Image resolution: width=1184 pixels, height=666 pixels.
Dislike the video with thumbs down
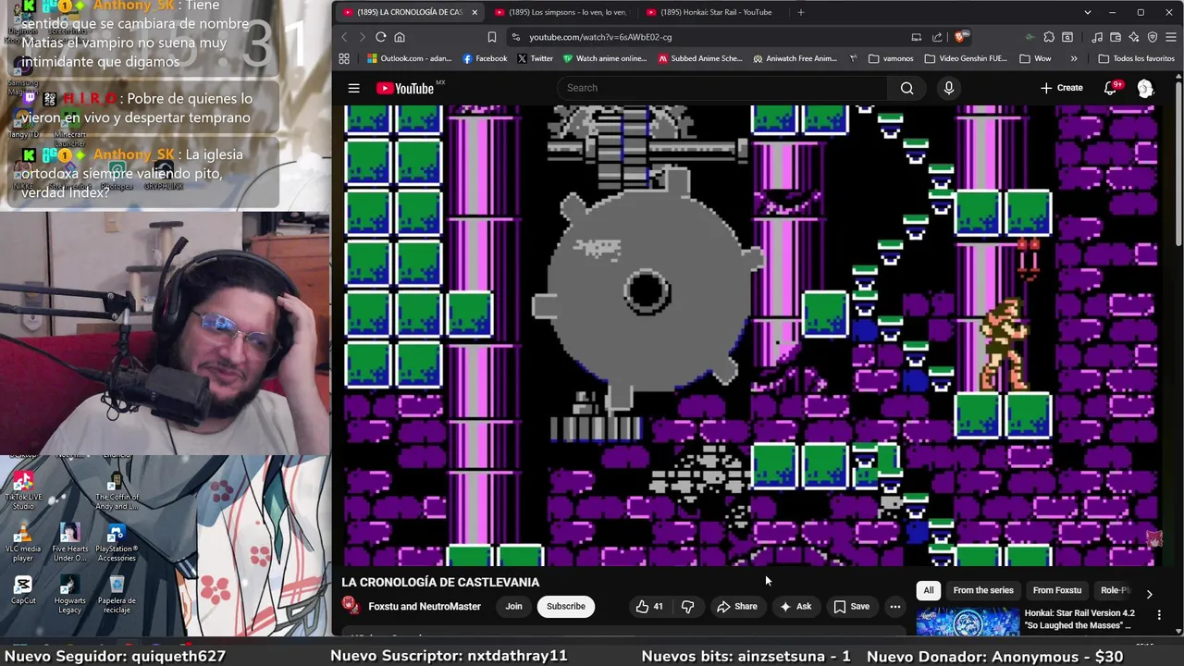[687, 607]
